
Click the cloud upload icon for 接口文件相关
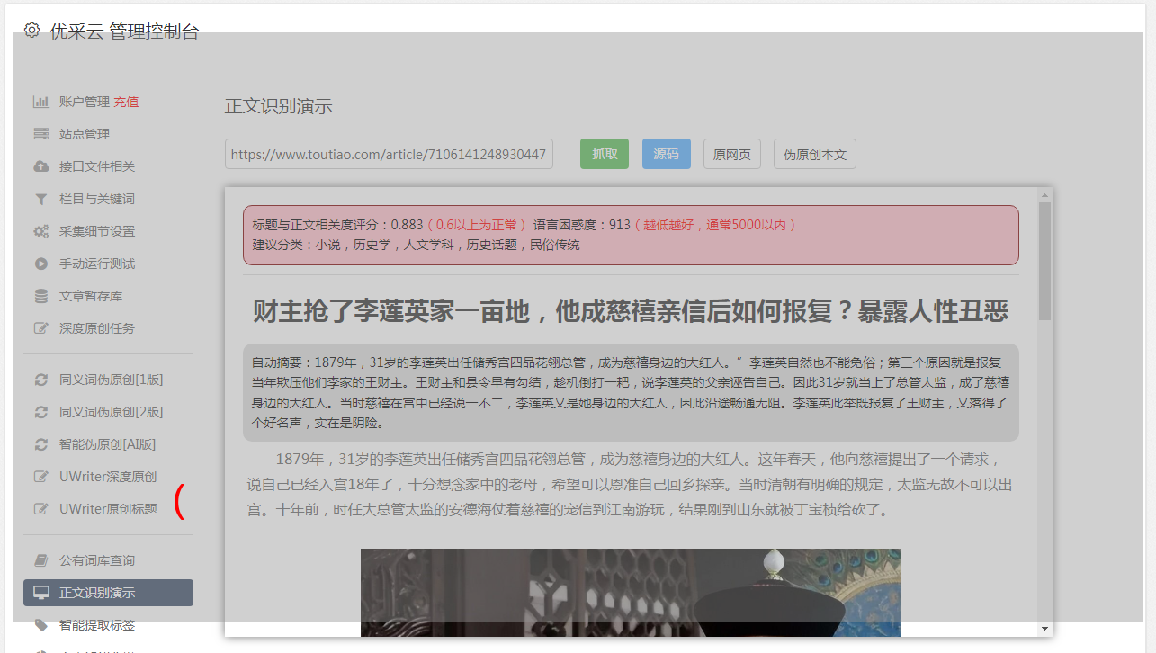40,166
